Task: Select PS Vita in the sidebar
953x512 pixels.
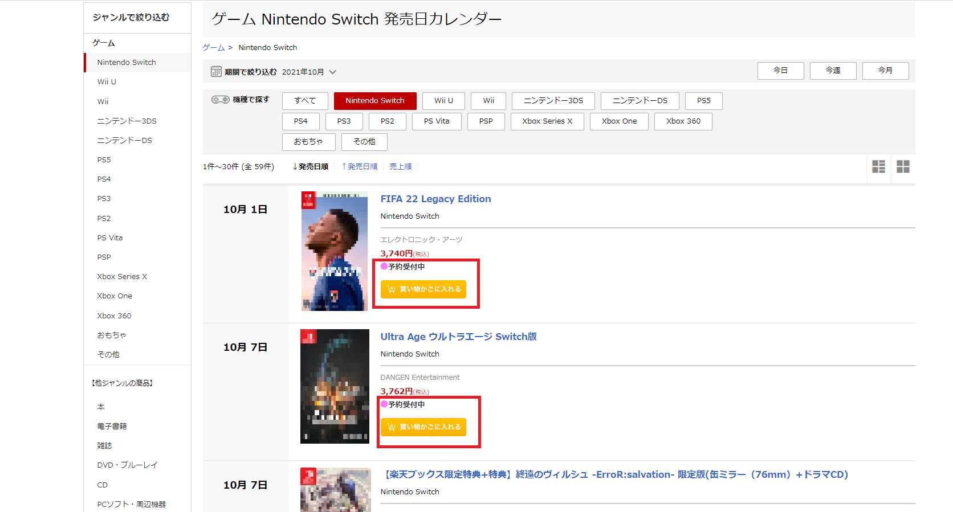Action: pos(110,238)
